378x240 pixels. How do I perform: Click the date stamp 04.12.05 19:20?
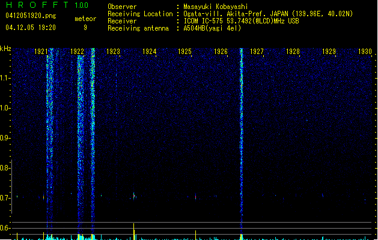tap(31, 28)
